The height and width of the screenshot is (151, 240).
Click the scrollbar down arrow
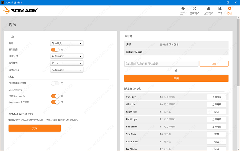pos(238,149)
